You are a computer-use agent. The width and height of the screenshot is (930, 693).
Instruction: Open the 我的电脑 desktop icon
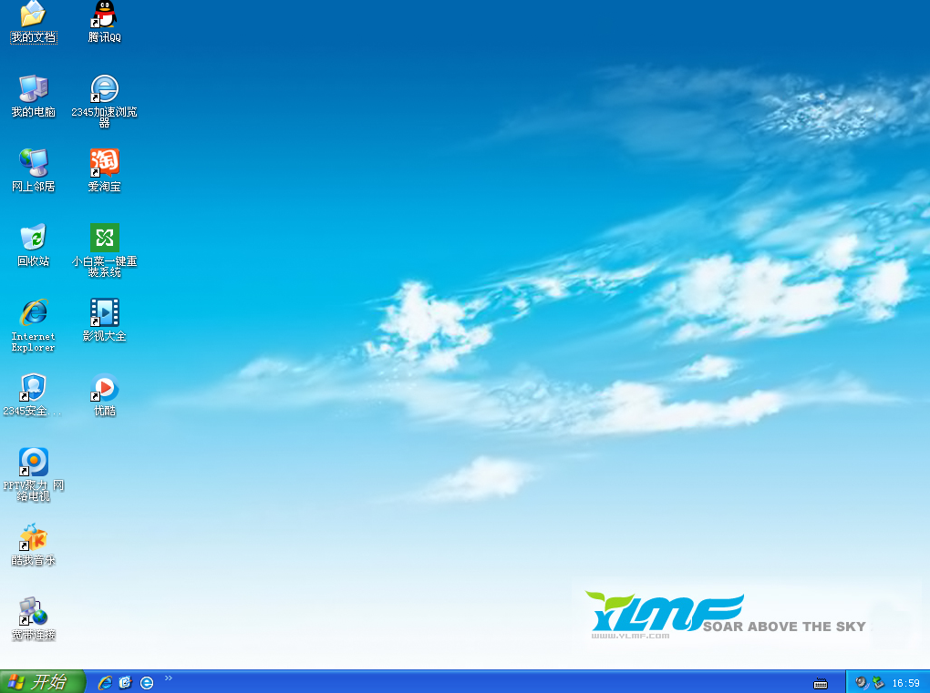pyautogui.click(x=33, y=89)
